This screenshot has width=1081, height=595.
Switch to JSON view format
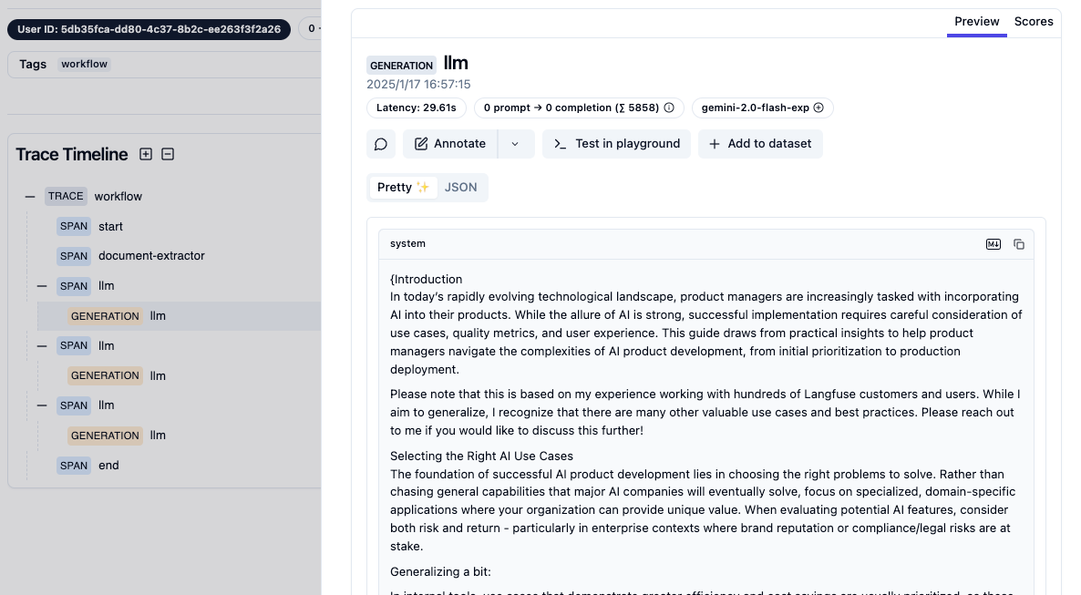pos(460,187)
